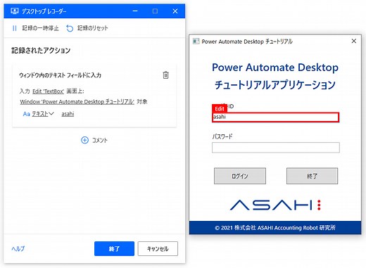Image resolution: width=366 pixels, height=268 pixels.
Task: Open the ヘルプ help link
Action: pyautogui.click(x=18, y=248)
